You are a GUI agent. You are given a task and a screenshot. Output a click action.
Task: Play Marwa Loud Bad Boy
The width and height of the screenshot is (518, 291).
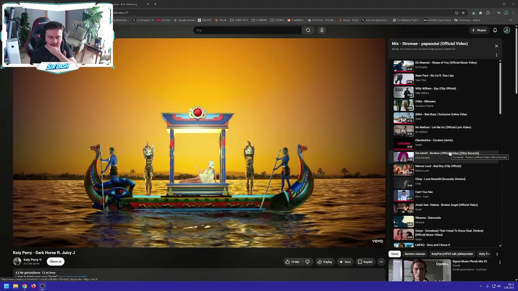click(445, 169)
